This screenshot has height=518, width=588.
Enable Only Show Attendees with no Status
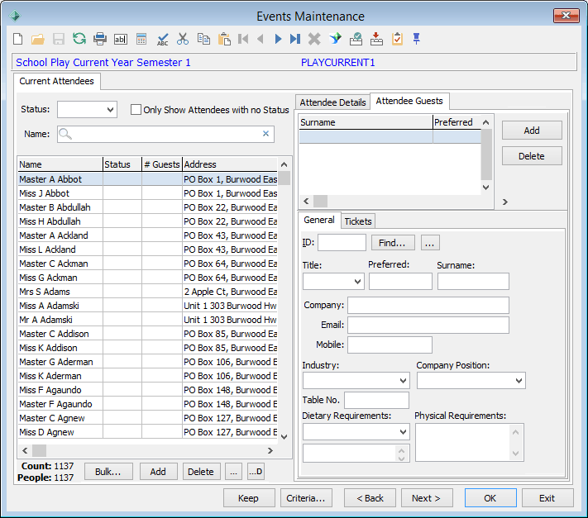136,110
